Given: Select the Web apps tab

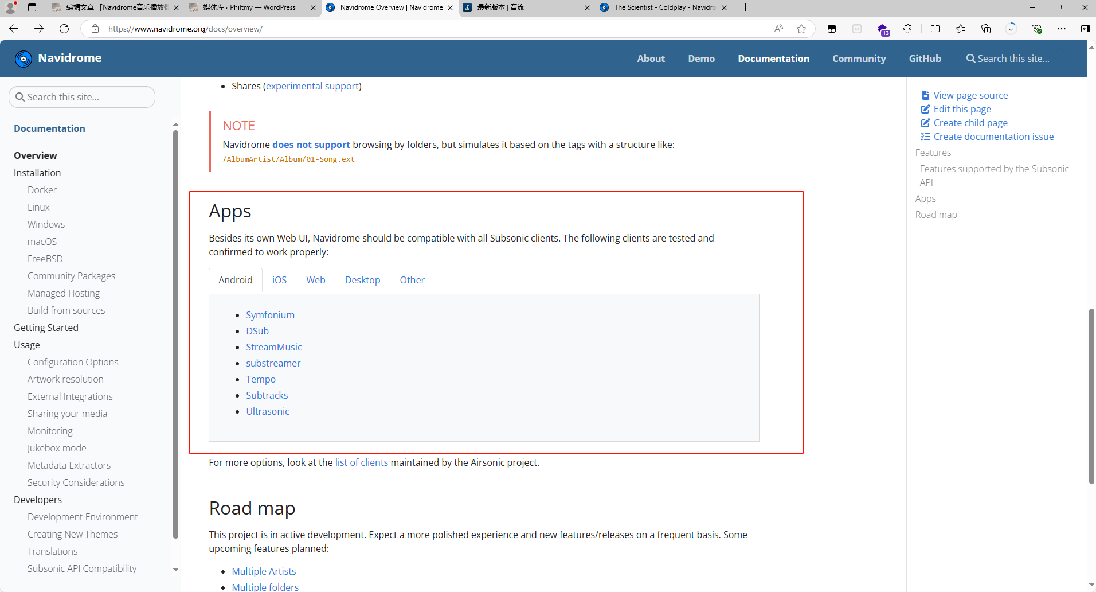Looking at the screenshot, I should click(x=315, y=280).
